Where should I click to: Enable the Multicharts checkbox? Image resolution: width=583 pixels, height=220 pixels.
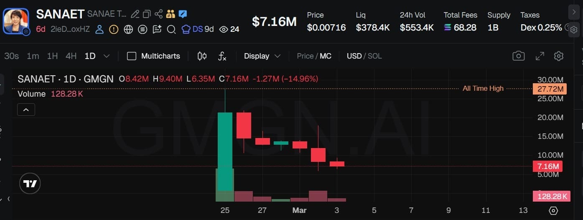(x=132, y=56)
